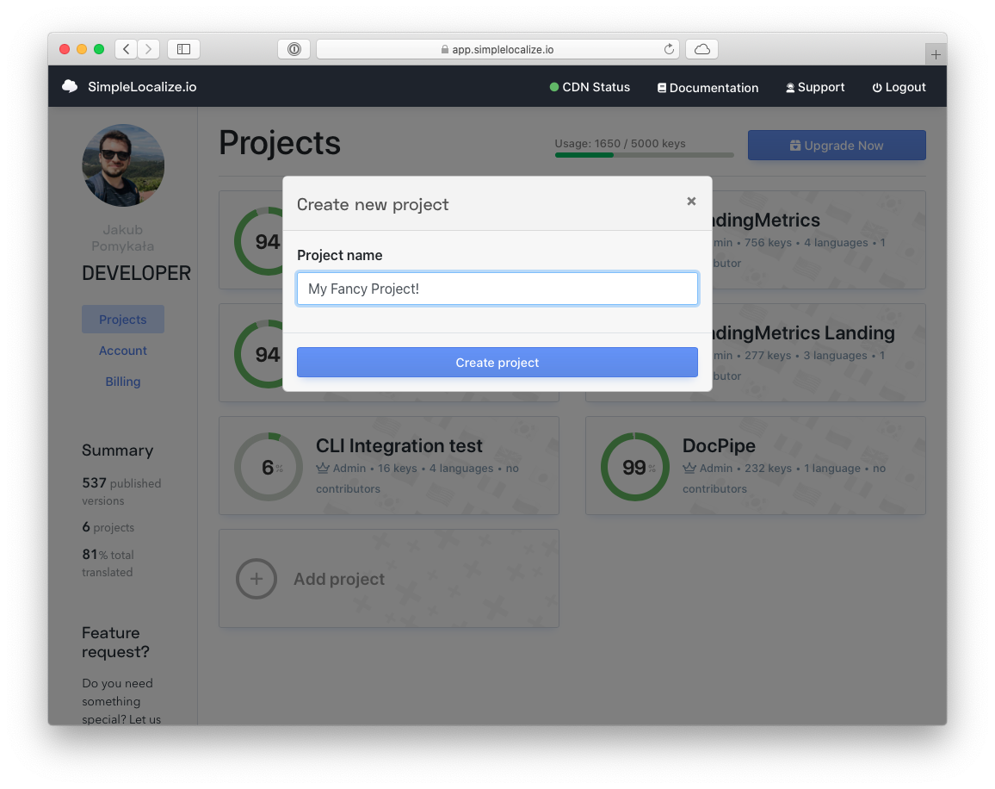Click the Add project plus icon

point(256,579)
